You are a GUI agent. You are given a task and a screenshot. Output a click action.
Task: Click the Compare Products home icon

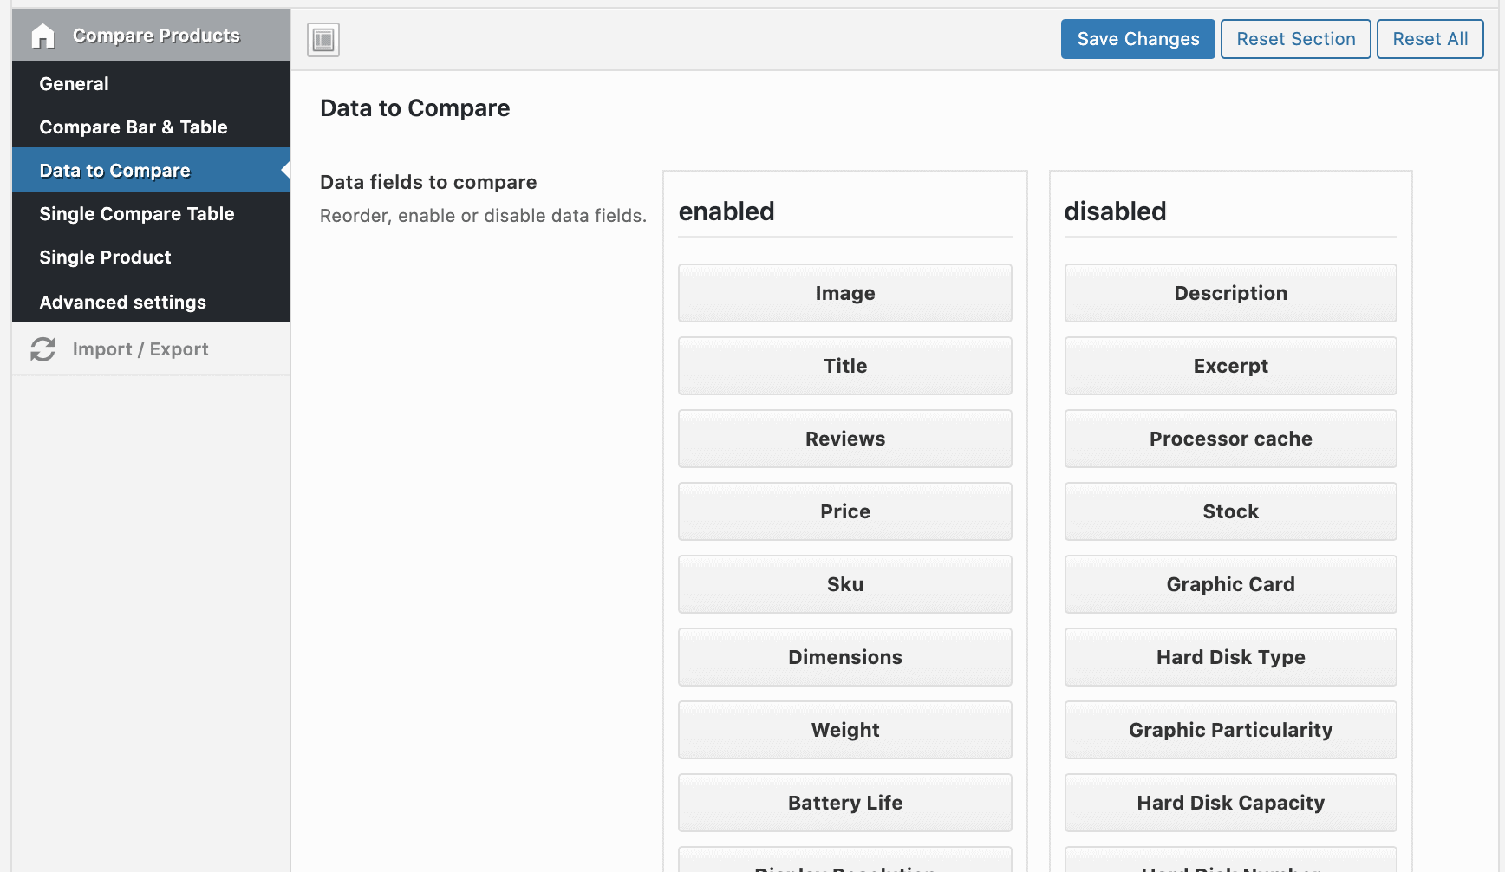pyautogui.click(x=42, y=36)
